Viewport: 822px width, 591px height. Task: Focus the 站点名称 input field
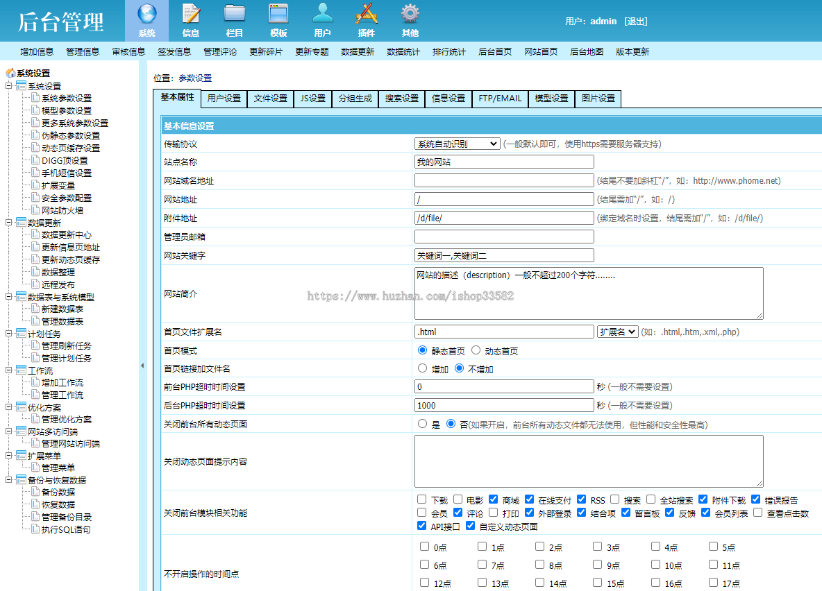504,162
